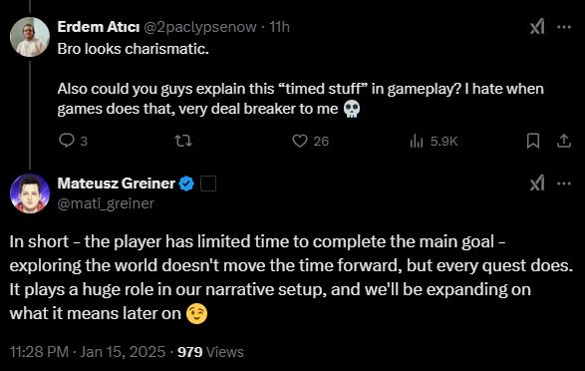Click affiliate square badge next to verified
This screenshot has height=371, width=585.
click(x=208, y=184)
